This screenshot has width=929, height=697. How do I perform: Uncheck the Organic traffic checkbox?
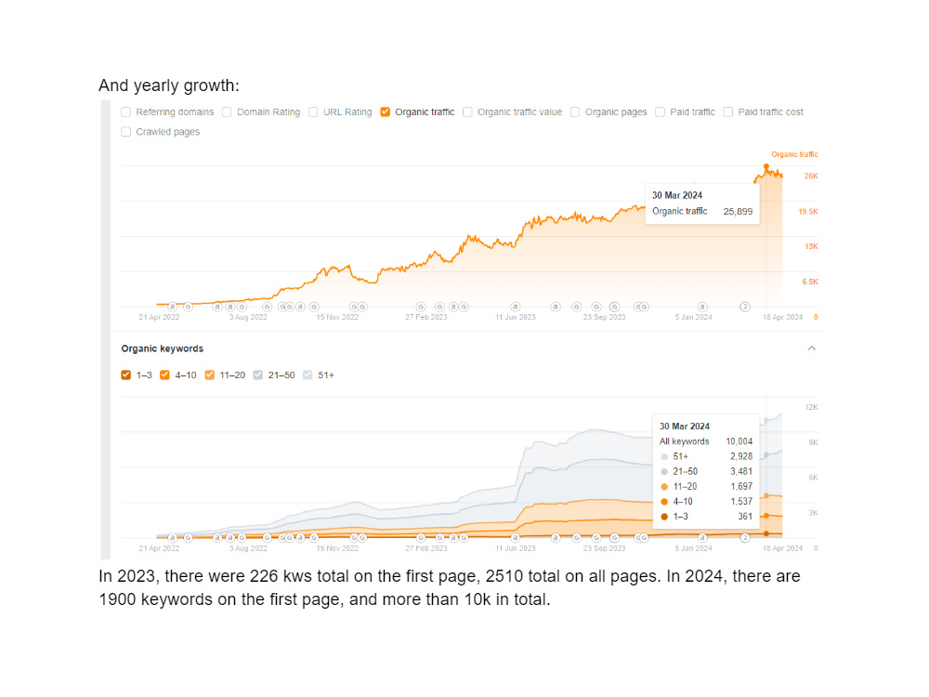pyautogui.click(x=386, y=112)
